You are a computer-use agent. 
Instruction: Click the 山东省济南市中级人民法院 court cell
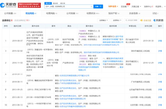[x=140, y=89]
